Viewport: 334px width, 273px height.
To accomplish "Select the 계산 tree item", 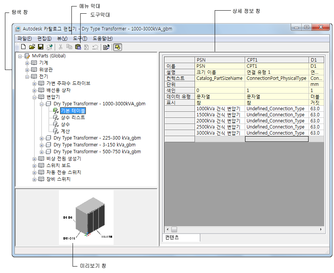I will pos(65,131).
